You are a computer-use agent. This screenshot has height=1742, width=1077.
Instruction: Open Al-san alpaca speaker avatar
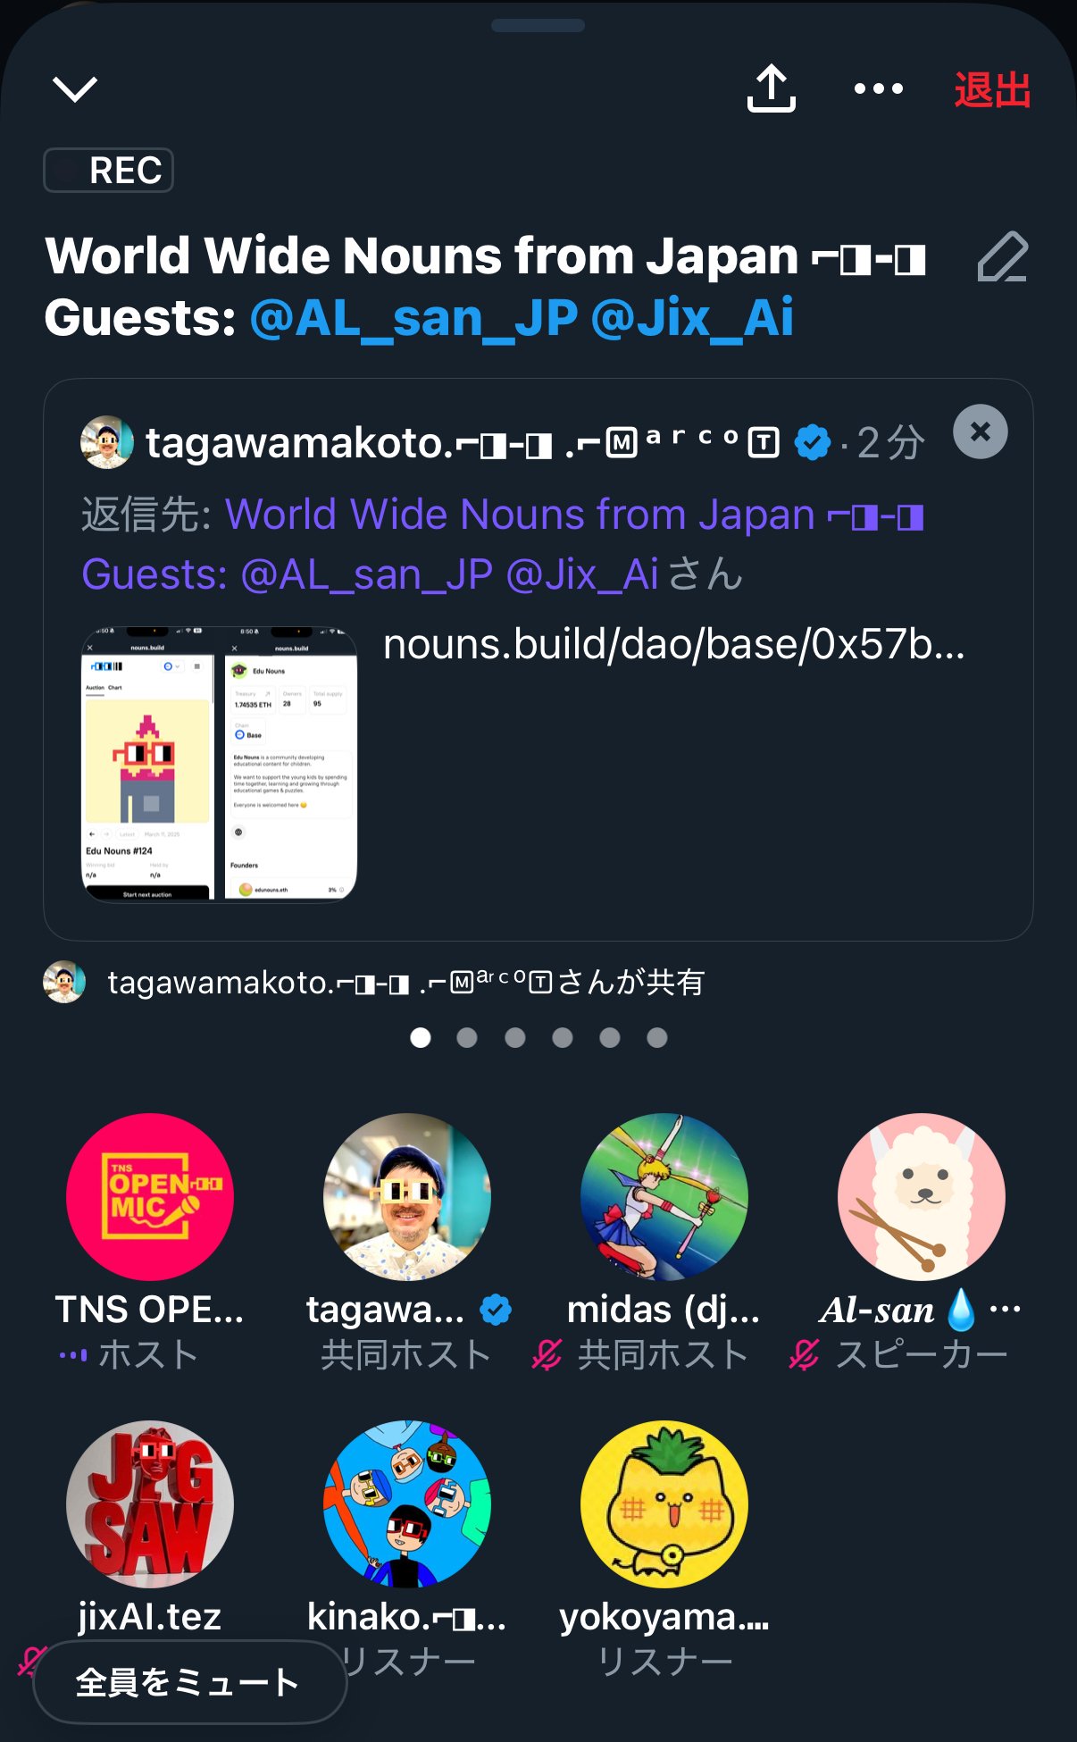(922, 1196)
